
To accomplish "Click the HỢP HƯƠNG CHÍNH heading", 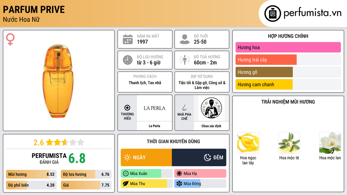I will click(288, 36).
